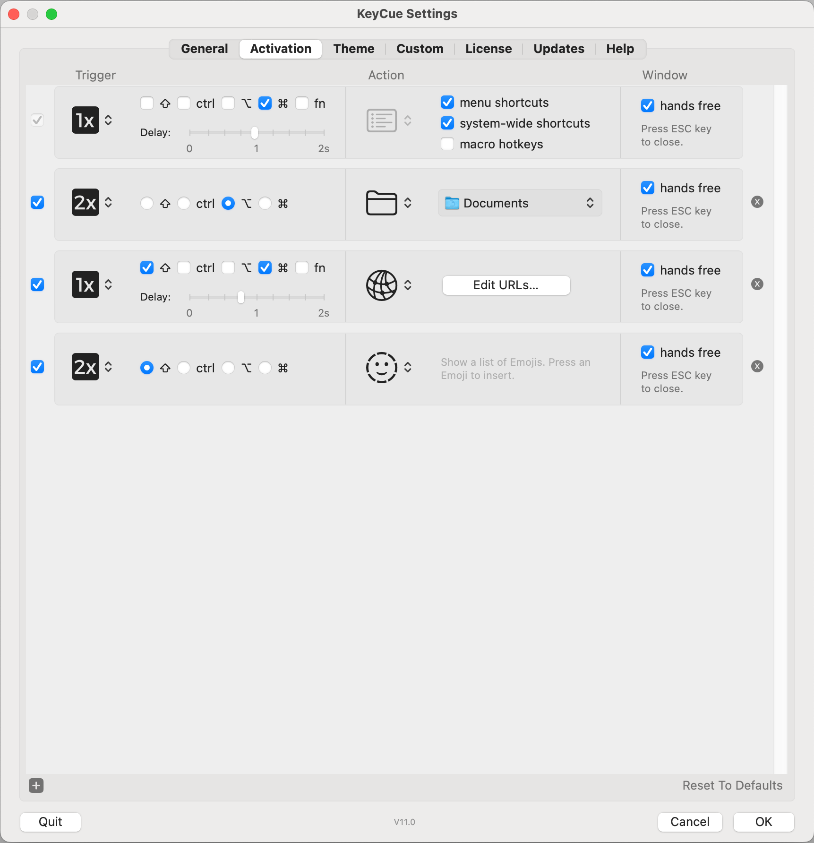This screenshot has width=814, height=843.
Task: Uncheck system-wide shortcuts
Action: coord(447,123)
